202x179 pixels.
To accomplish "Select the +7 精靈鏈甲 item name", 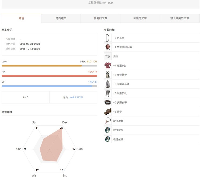I will tap(120, 75).
